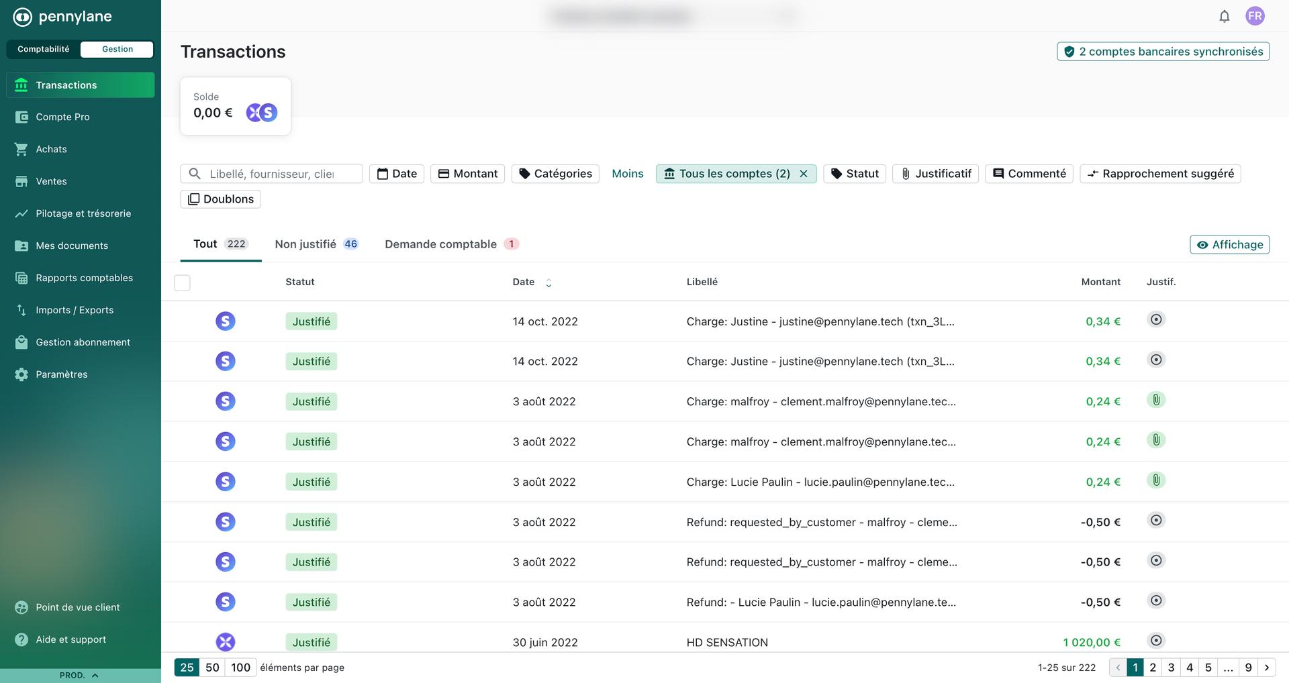
Task: Click the notifications bell icon
Action: [1224, 16]
